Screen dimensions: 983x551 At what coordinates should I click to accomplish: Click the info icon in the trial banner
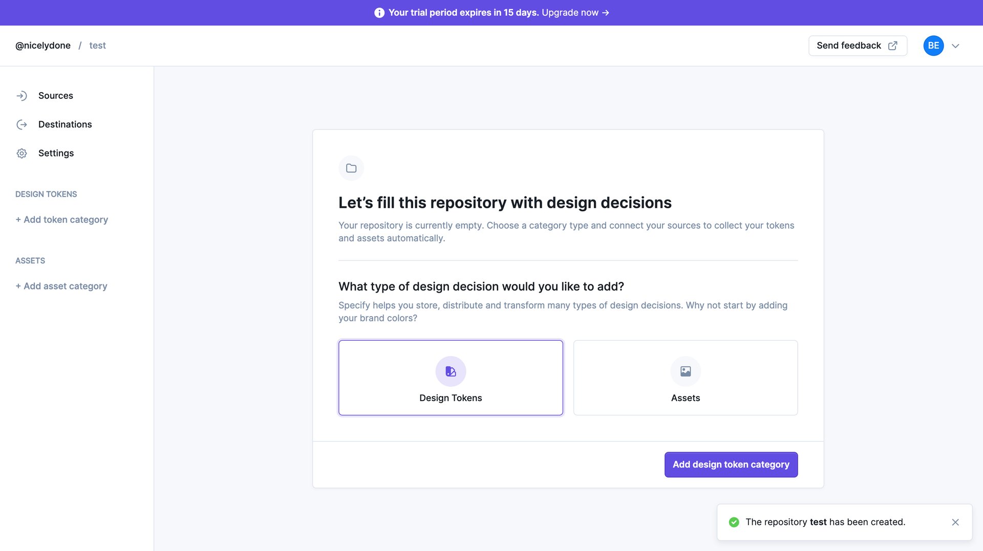tap(379, 12)
